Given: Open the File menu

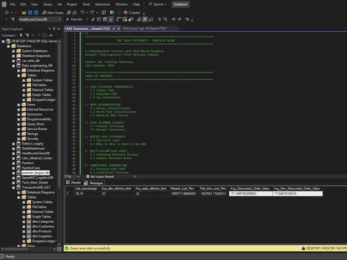Looking at the screenshot, I should click(x=12, y=4).
